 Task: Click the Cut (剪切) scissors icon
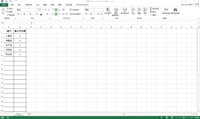coord(8,9)
